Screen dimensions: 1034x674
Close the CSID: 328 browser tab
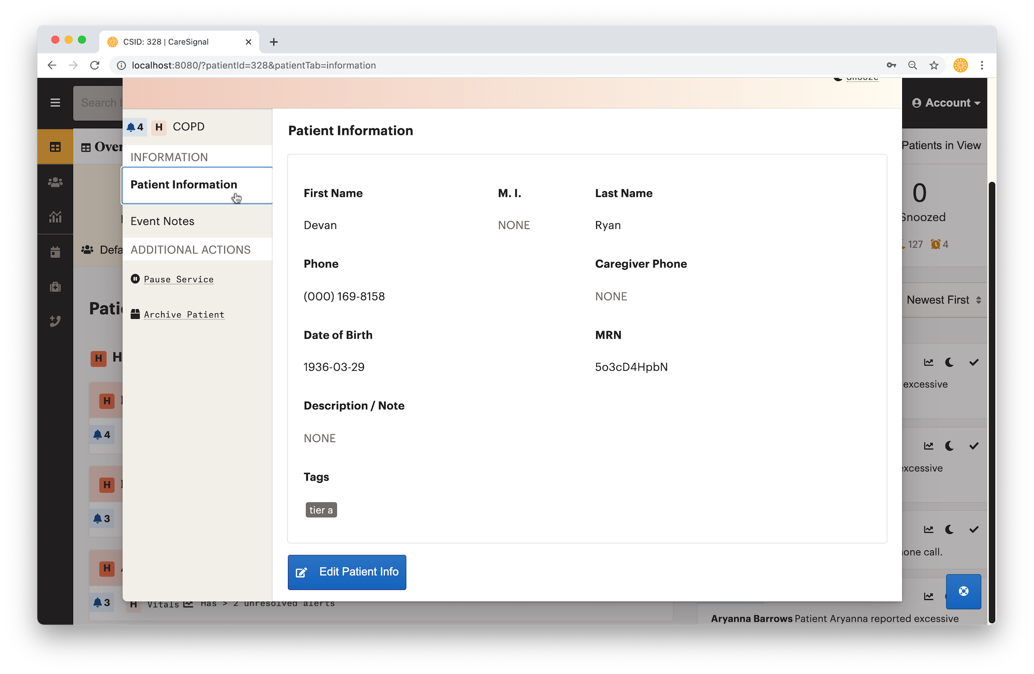click(x=249, y=42)
